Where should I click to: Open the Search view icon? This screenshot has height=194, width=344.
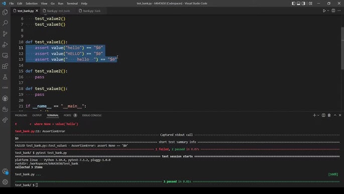(5, 23)
